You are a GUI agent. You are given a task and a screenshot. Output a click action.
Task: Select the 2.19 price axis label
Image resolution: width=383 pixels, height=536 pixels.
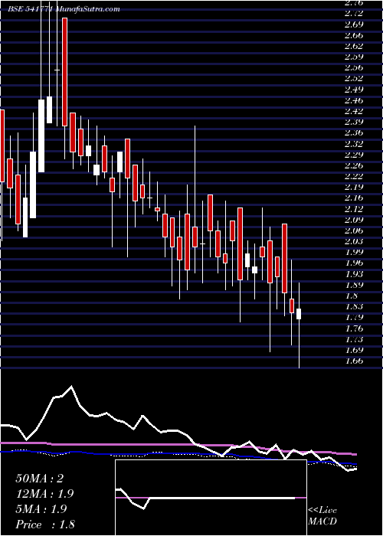click(x=353, y=188)
